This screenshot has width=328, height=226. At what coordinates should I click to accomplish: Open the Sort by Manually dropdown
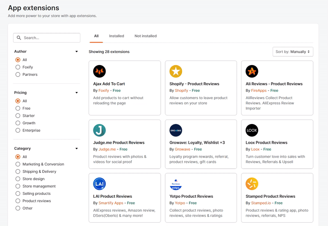coord(293,52)
